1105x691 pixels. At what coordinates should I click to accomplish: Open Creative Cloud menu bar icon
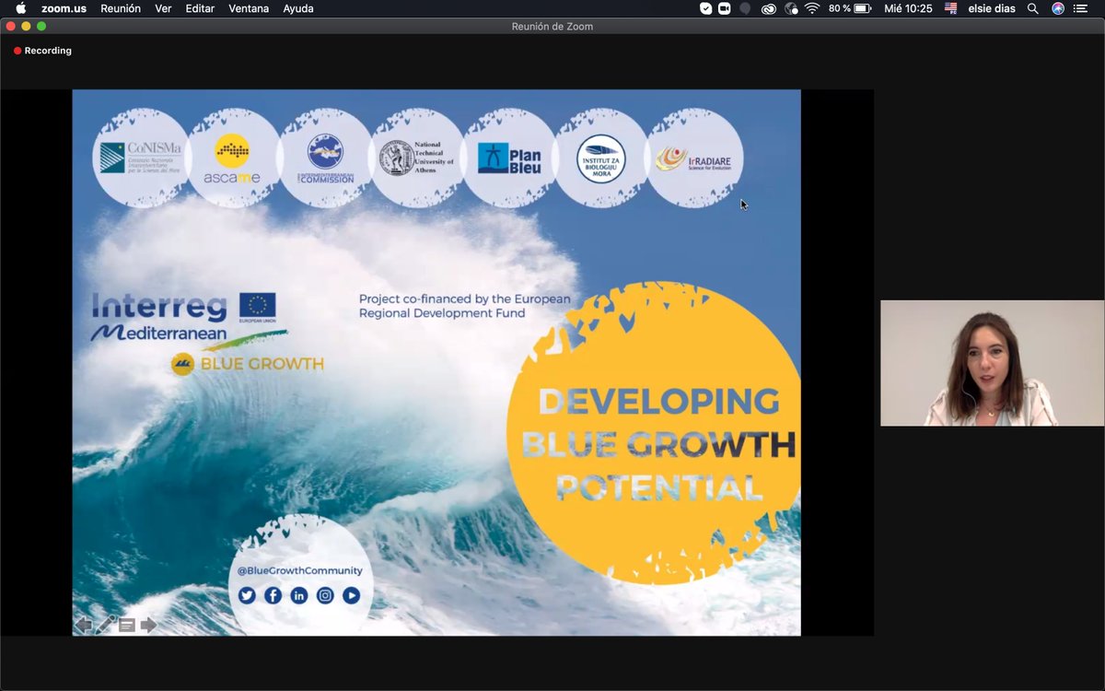pyautogui.click(x=769, y=8)
